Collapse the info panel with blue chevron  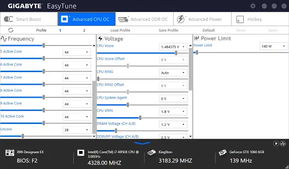[x=142, y=143]
